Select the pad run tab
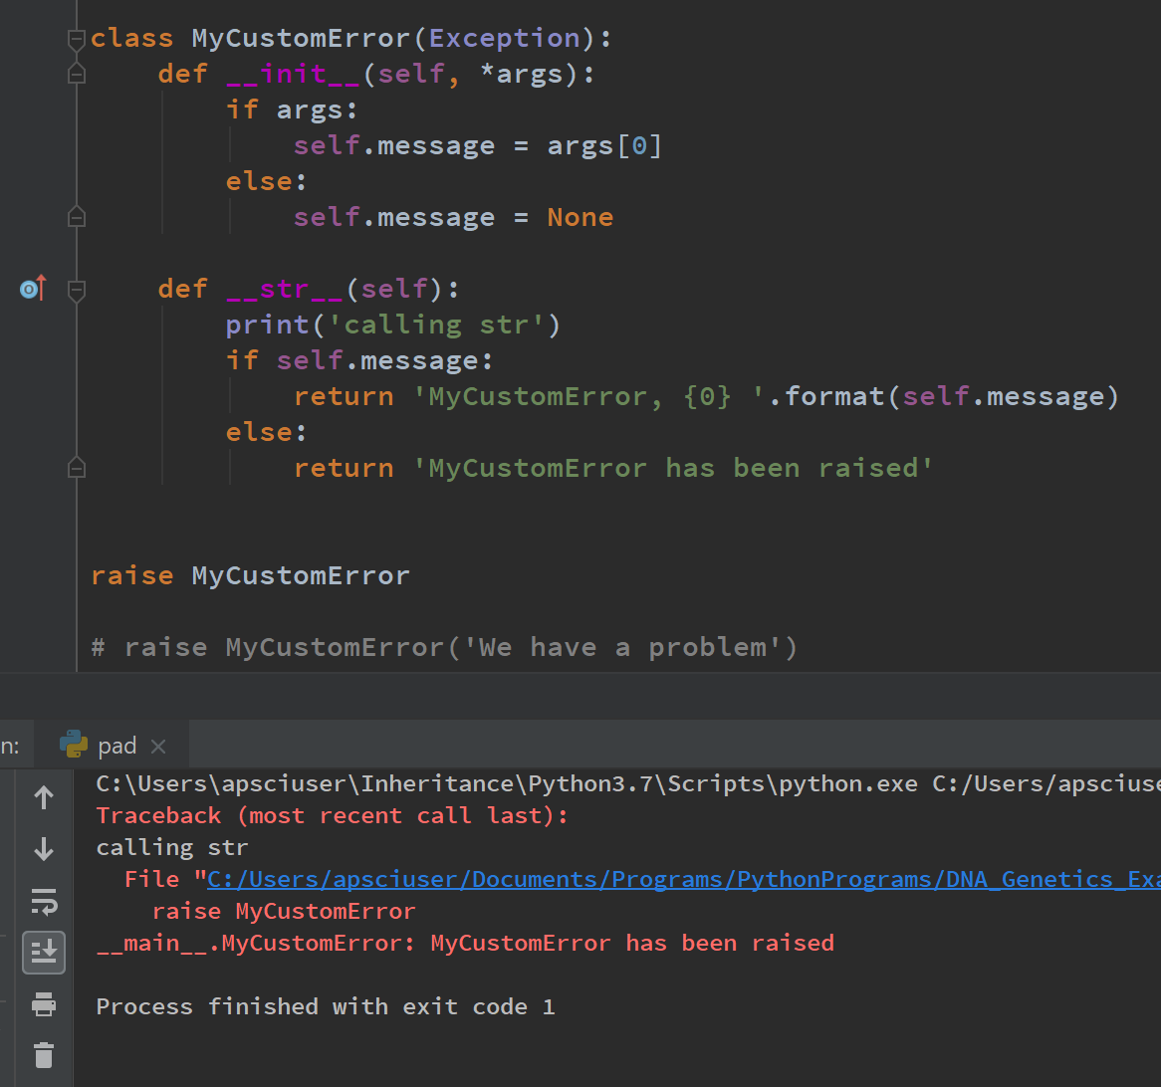The height and width of the screenshot is (1087, 1161). pyautogui.click(x=117, y=745)
